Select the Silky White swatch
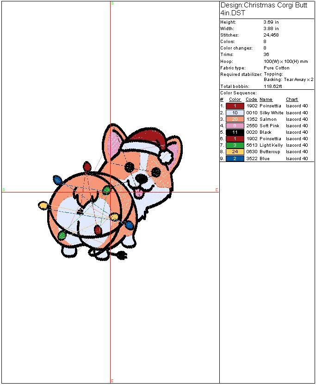 click(235, 113)
